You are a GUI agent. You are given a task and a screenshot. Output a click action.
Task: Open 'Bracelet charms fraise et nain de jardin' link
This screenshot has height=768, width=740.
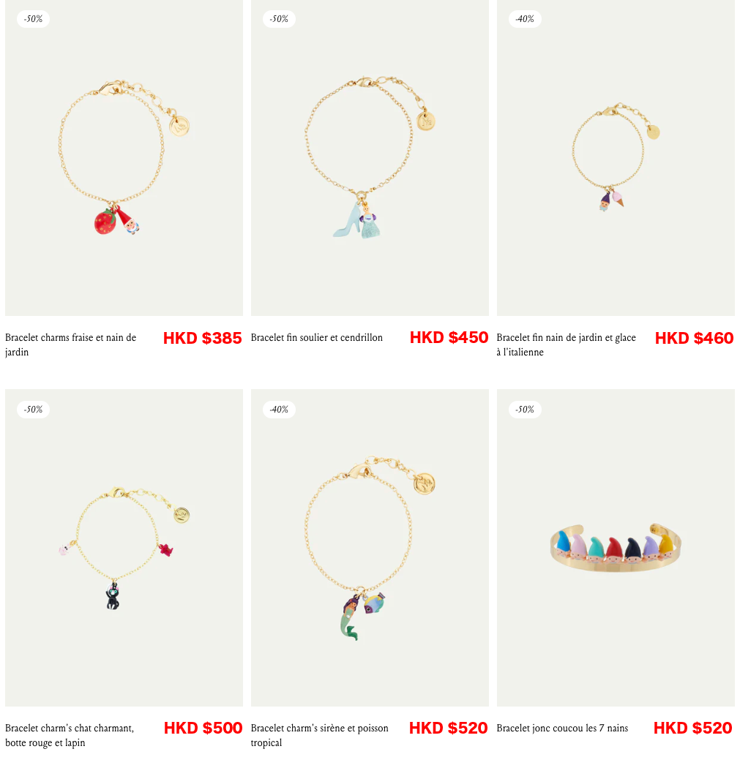[x=70, y=345]
